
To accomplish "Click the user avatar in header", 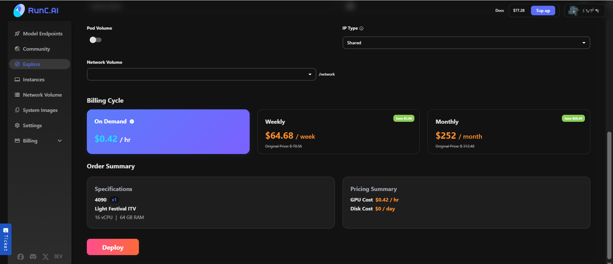I will (x=574, y=11).
